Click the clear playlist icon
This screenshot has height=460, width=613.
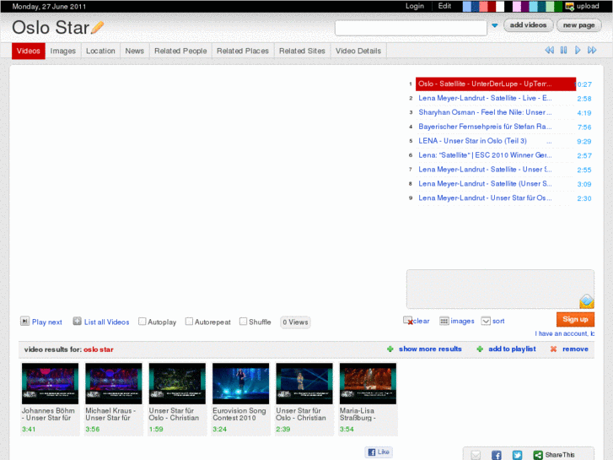click(408, 321)
